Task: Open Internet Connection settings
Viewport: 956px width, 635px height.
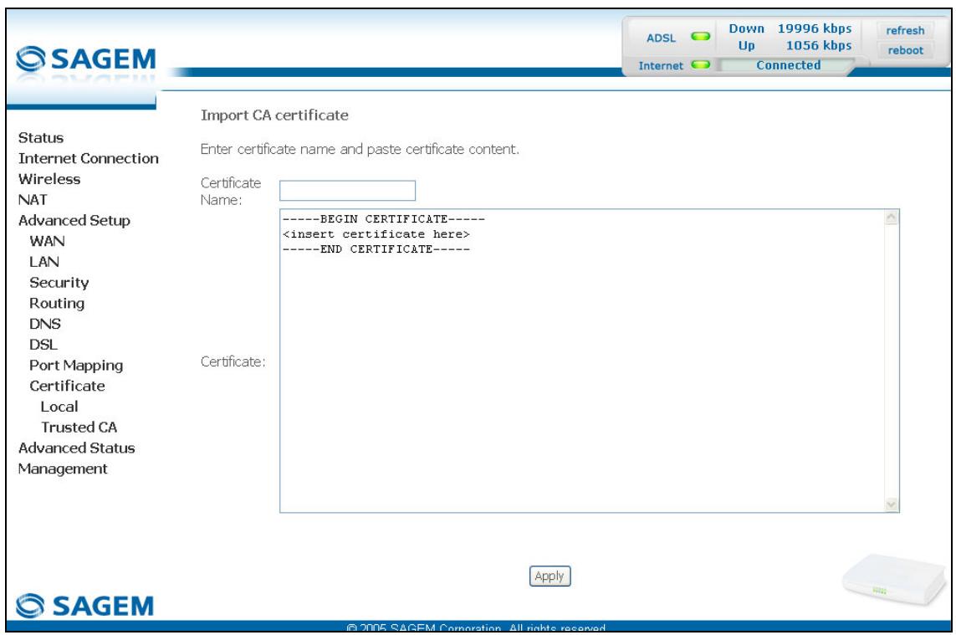Action: point(89,159)
